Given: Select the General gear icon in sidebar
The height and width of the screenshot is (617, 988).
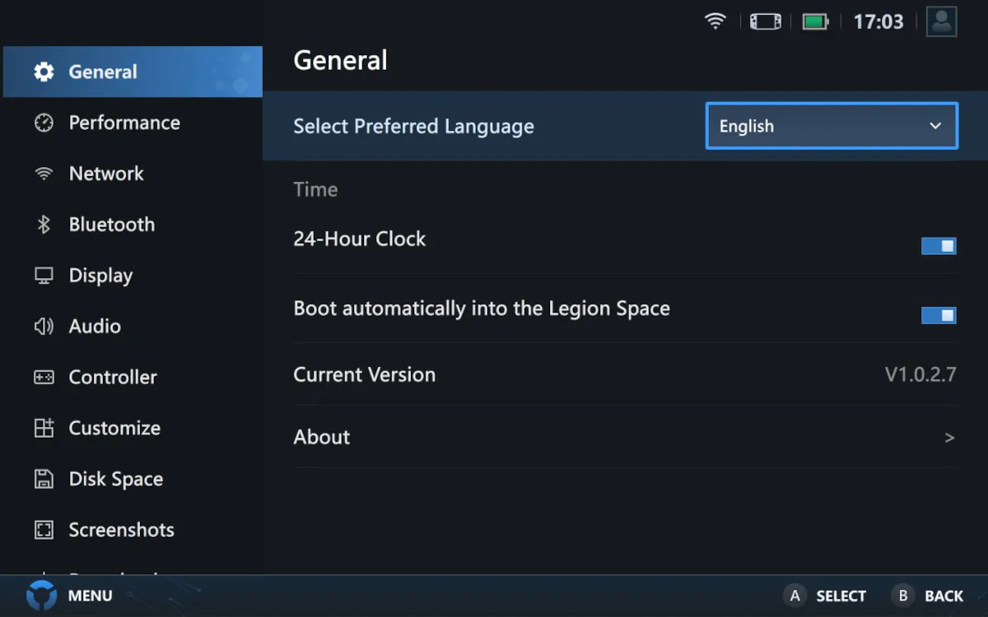Looking at the screenshot, I should point(44,72).
